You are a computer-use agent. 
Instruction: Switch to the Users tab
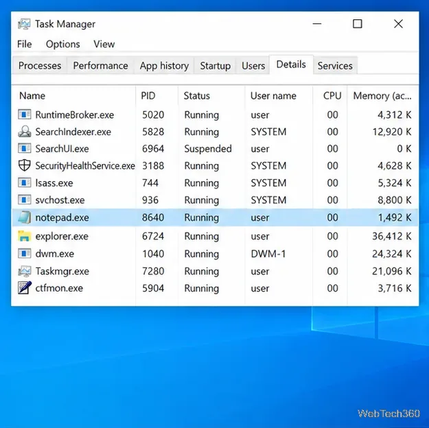pos(253,66)
